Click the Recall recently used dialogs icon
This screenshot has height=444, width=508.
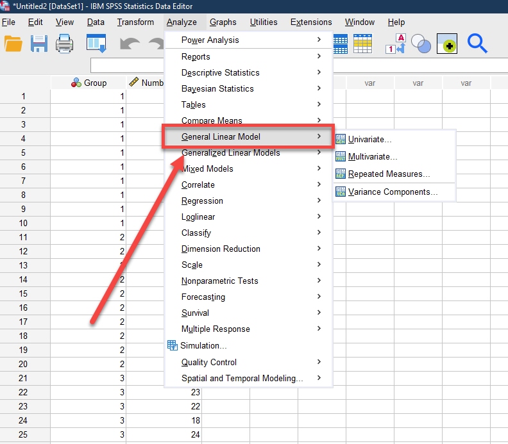click(x=96, y=44)
